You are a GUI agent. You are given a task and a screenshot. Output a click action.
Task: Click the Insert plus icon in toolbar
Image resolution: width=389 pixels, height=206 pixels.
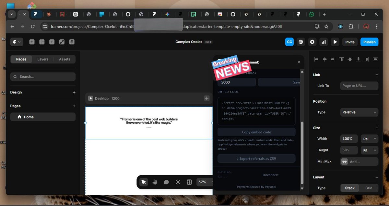click(x=32, y=42)
